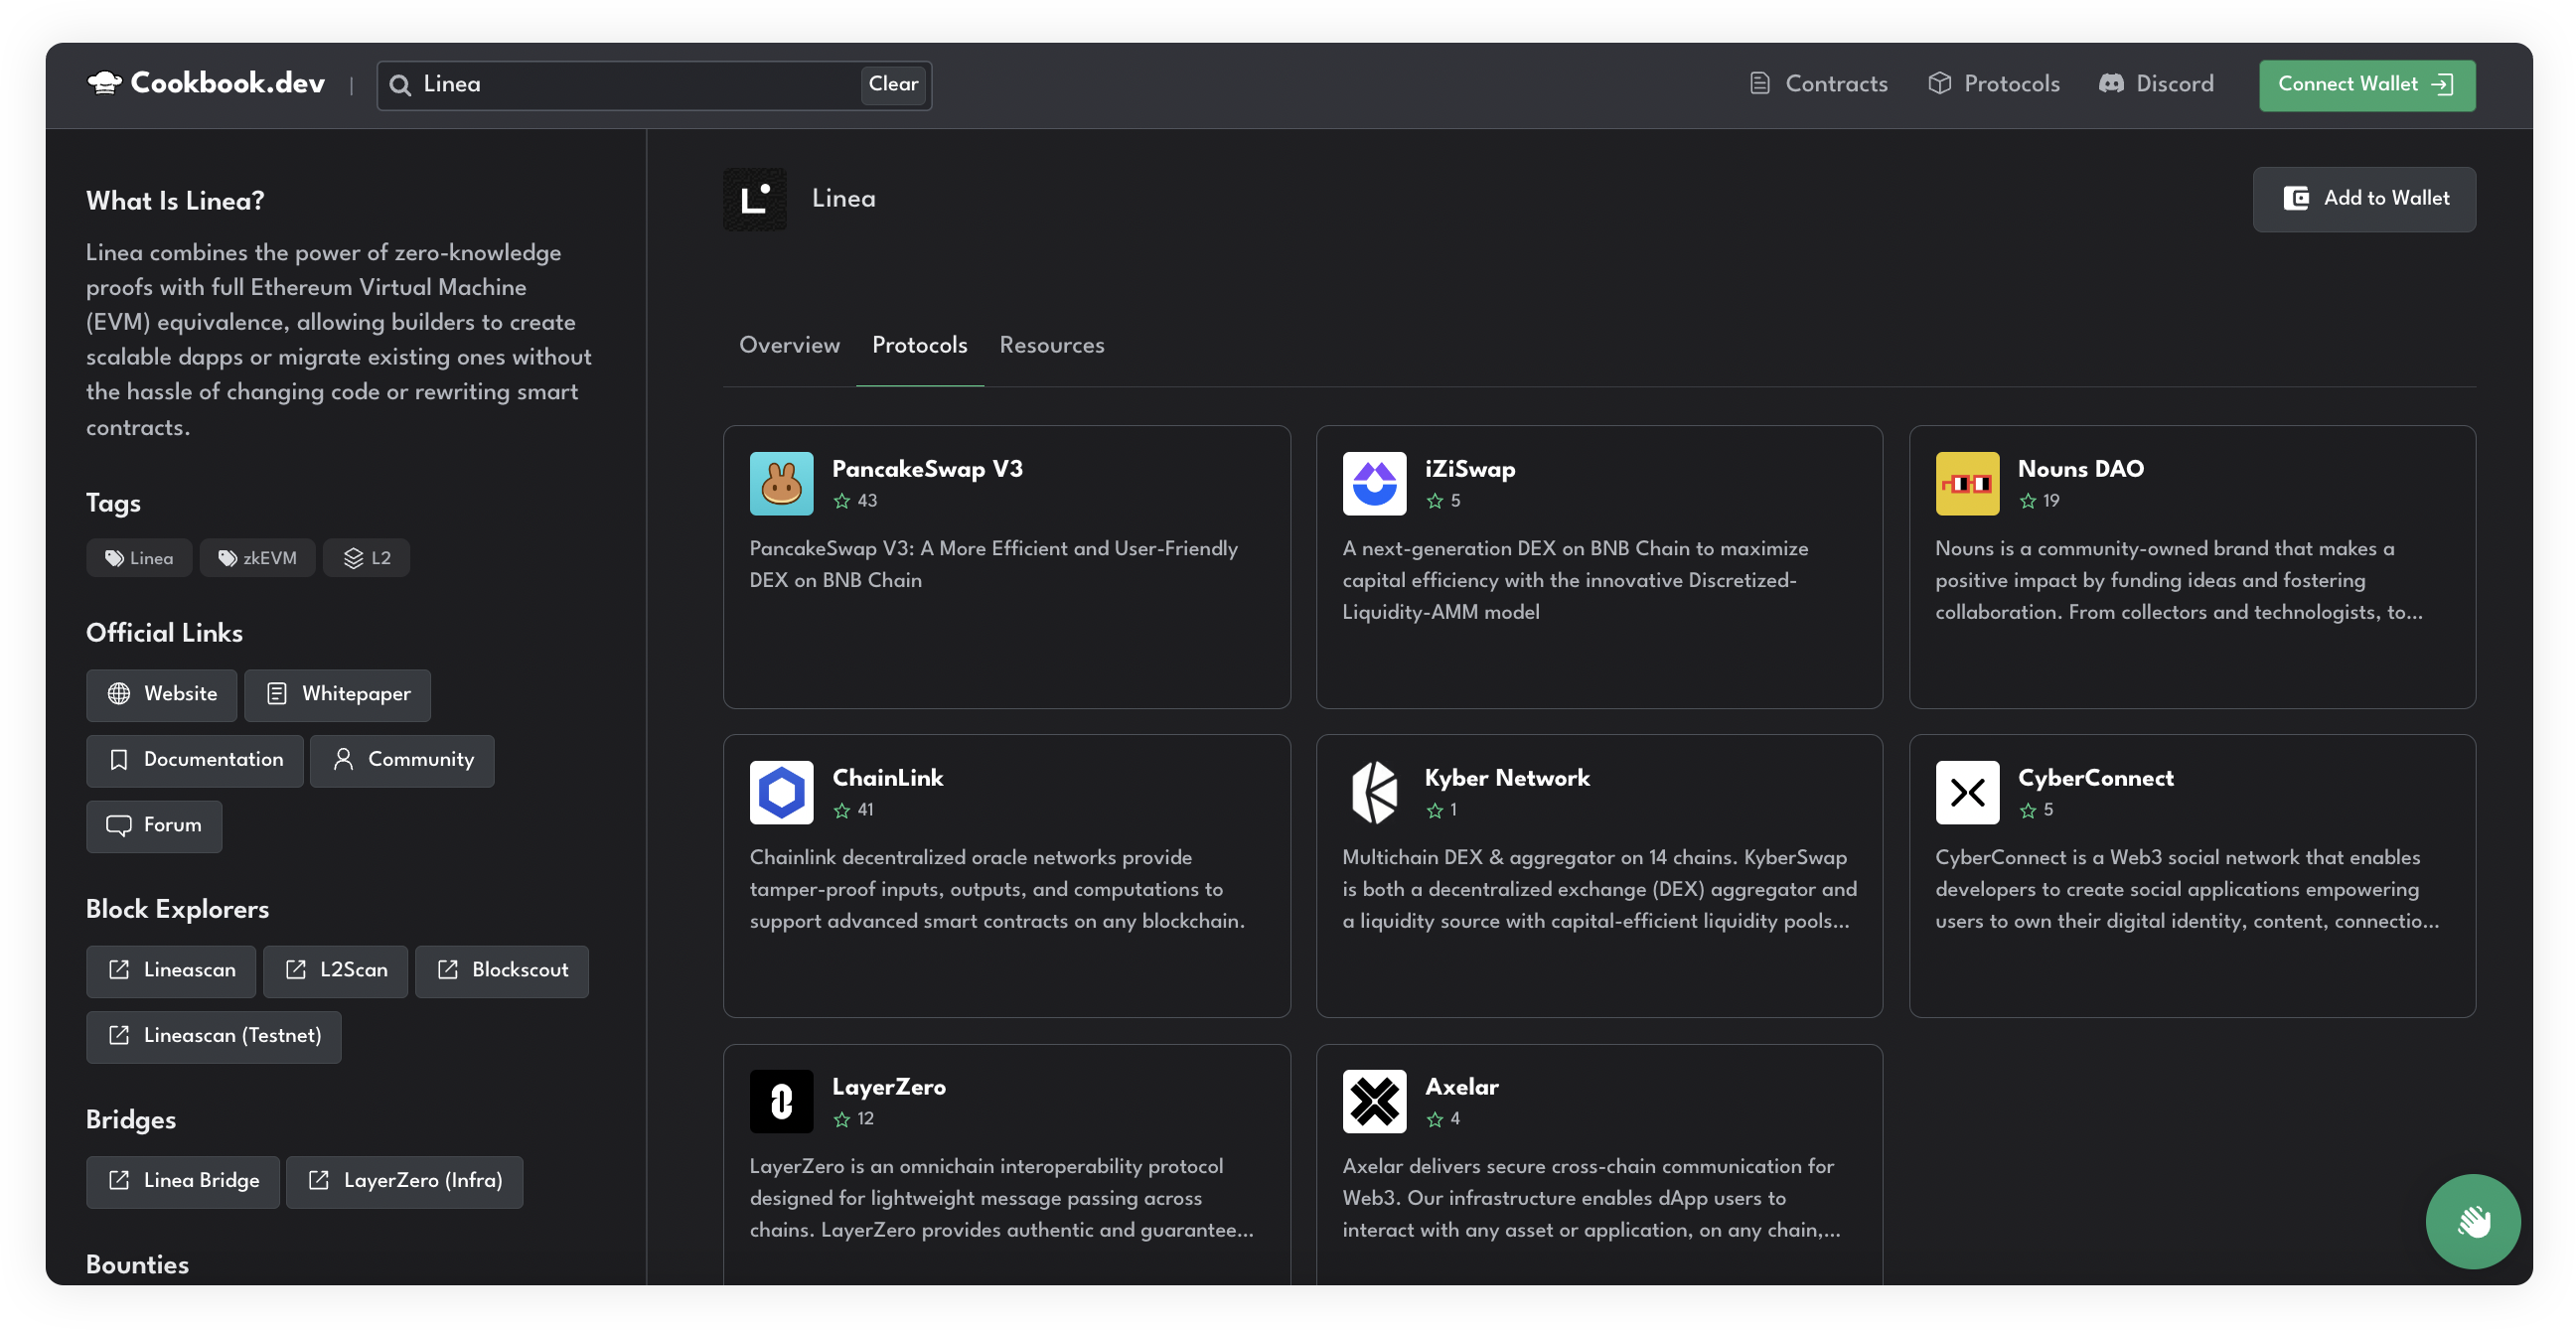Click the PancakeSwap V3 bunny logo
Viewport: 2575px width, 1330px height.
(781, 484)
